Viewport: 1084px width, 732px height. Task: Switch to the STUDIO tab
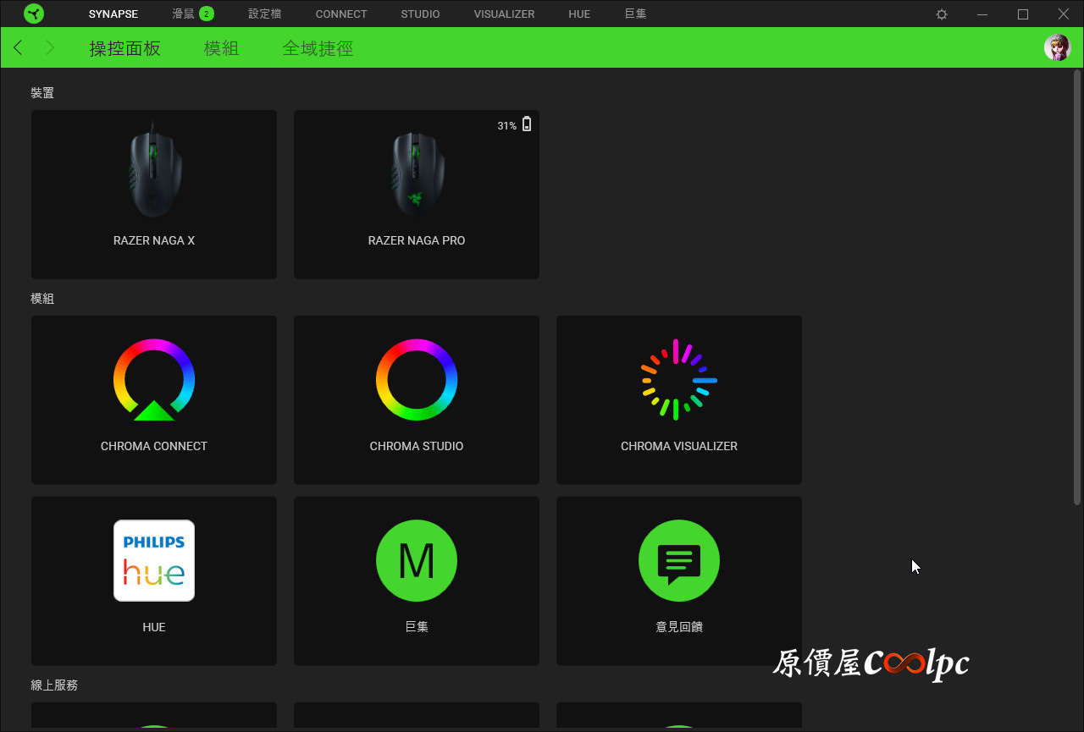(420, 14)
